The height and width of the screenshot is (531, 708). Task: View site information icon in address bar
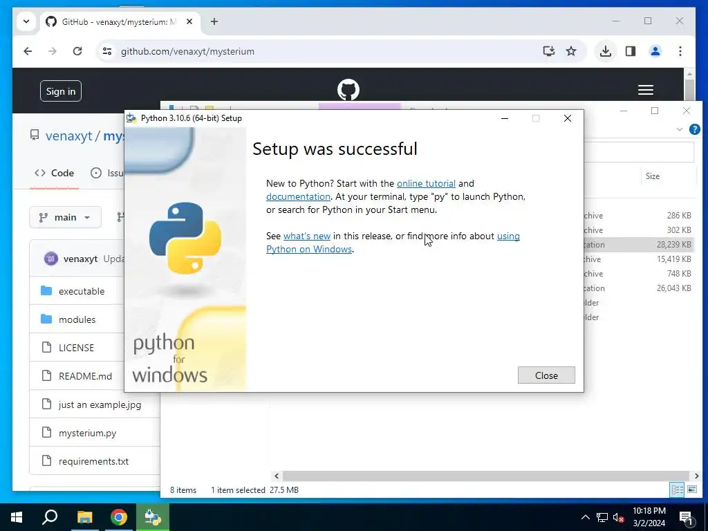pos(107,51)
